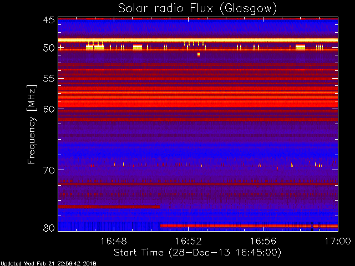Click the 70 MHz frequency axis label
Viewport: 355px width, 266px height.
point(49,170)
